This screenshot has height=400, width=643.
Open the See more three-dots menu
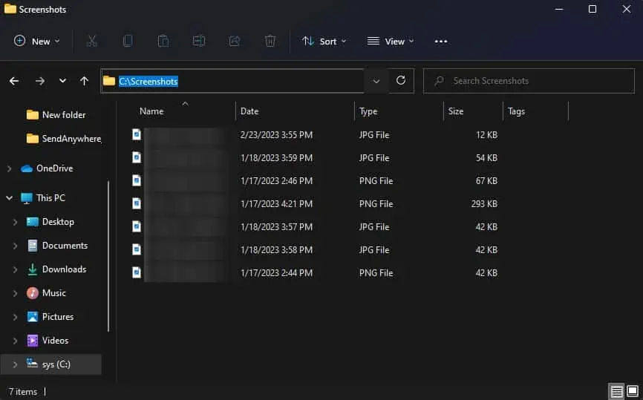[x=441, y=42]
